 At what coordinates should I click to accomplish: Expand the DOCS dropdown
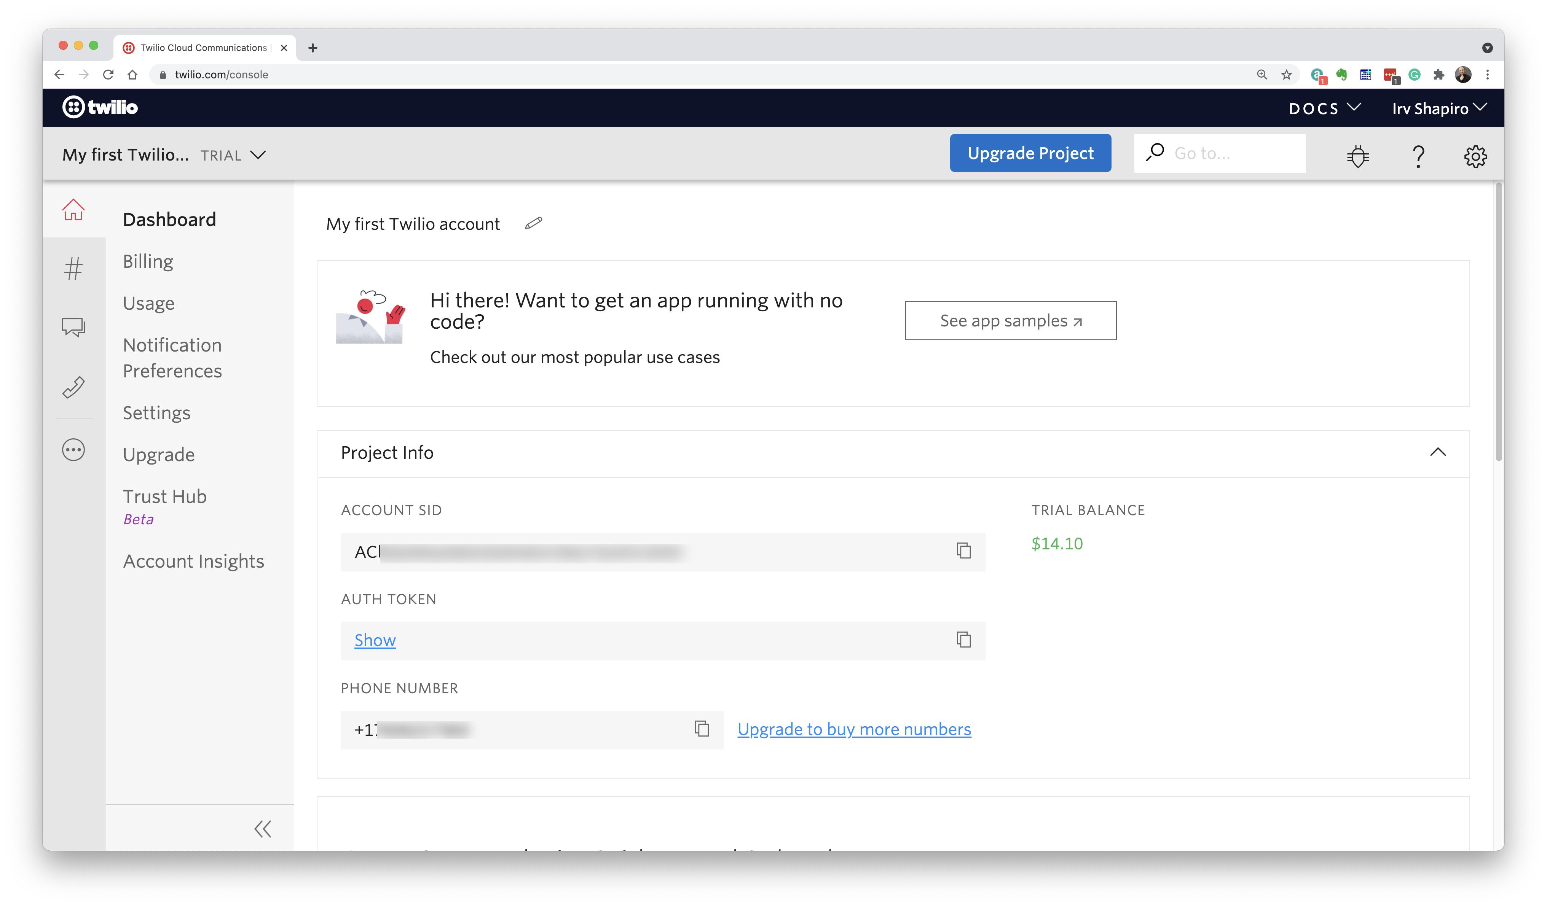pyautogui.click(x=1325, y=108)
